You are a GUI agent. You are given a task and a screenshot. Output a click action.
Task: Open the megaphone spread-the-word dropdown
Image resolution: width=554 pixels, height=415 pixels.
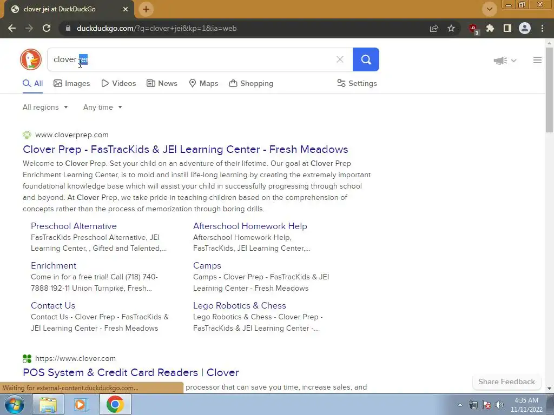click(505, 61)
